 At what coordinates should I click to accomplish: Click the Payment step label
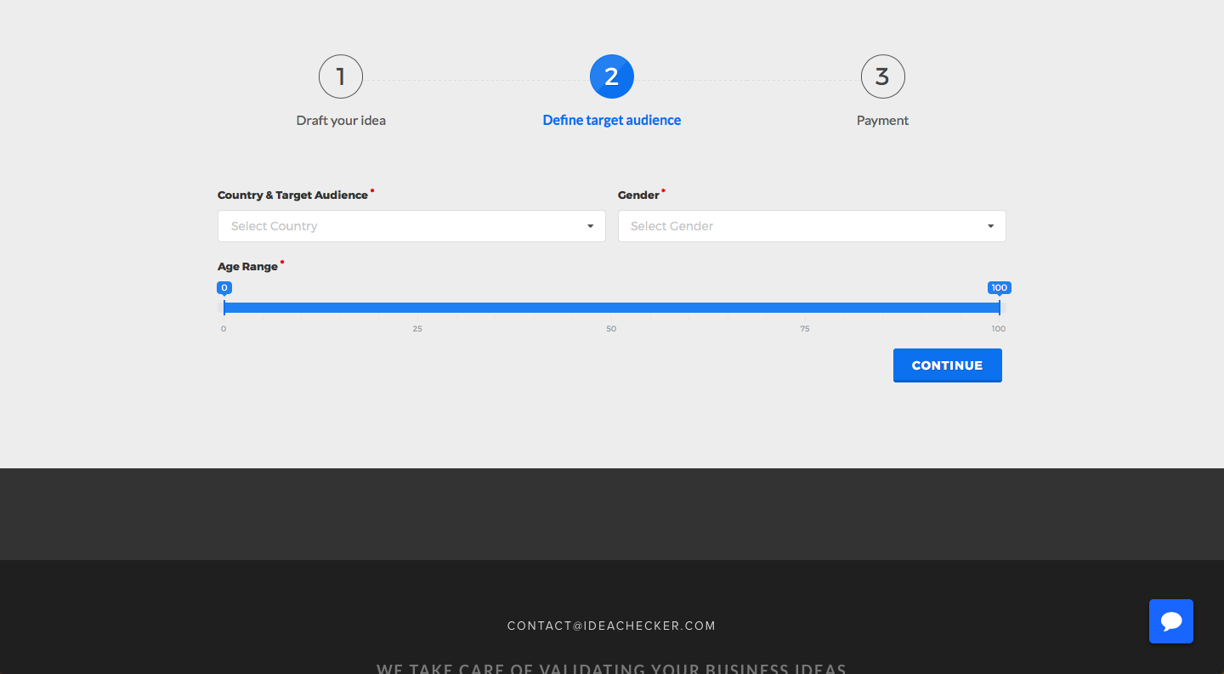882,121
